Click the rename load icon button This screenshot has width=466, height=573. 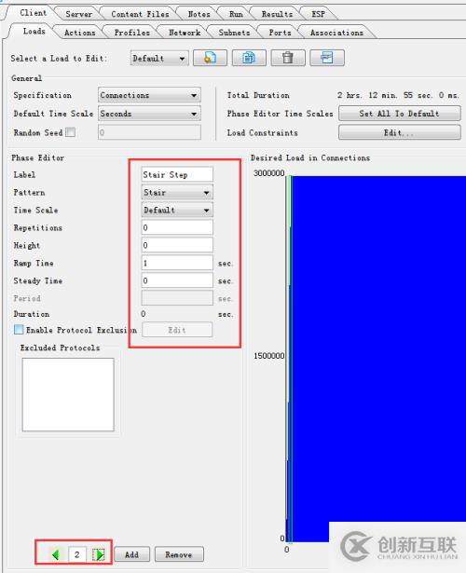(327, 58)
